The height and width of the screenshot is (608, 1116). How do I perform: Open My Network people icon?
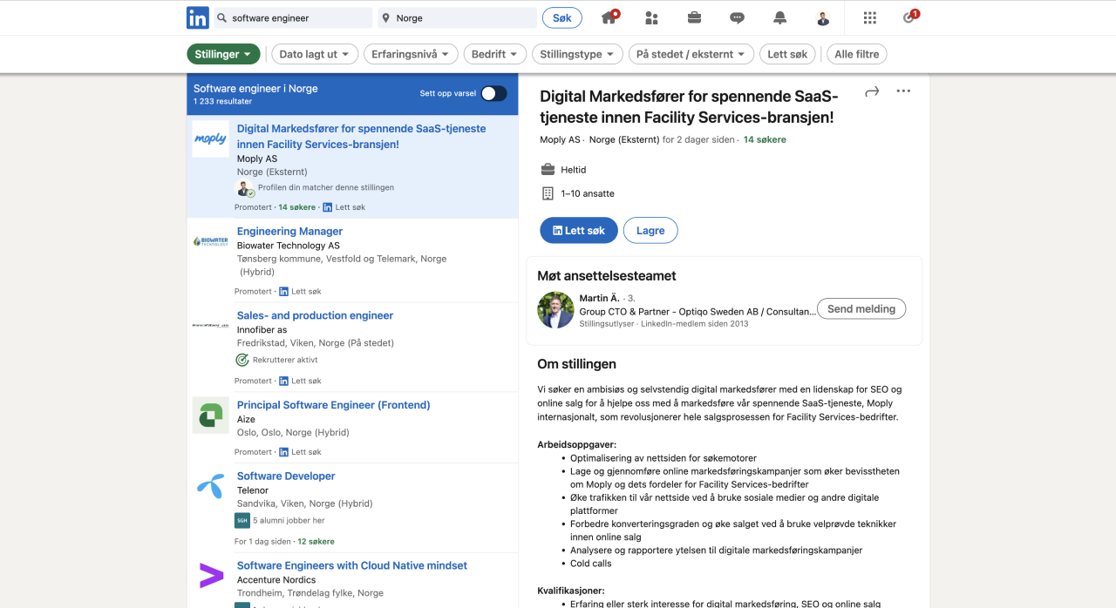[651, 17]
